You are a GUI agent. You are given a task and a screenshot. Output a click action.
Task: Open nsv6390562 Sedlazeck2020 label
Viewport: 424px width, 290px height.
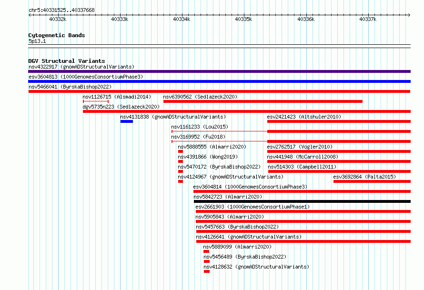200,97
